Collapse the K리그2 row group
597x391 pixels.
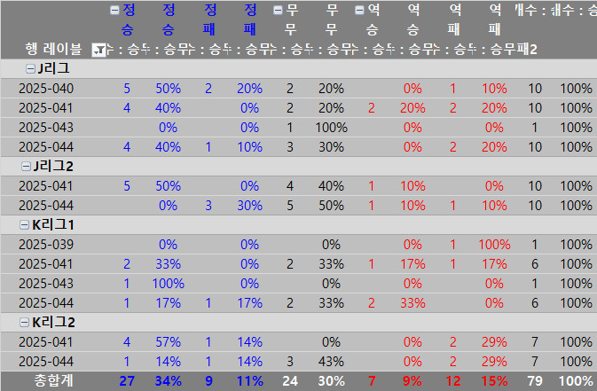pyautogui.click(x=24, y=323)
